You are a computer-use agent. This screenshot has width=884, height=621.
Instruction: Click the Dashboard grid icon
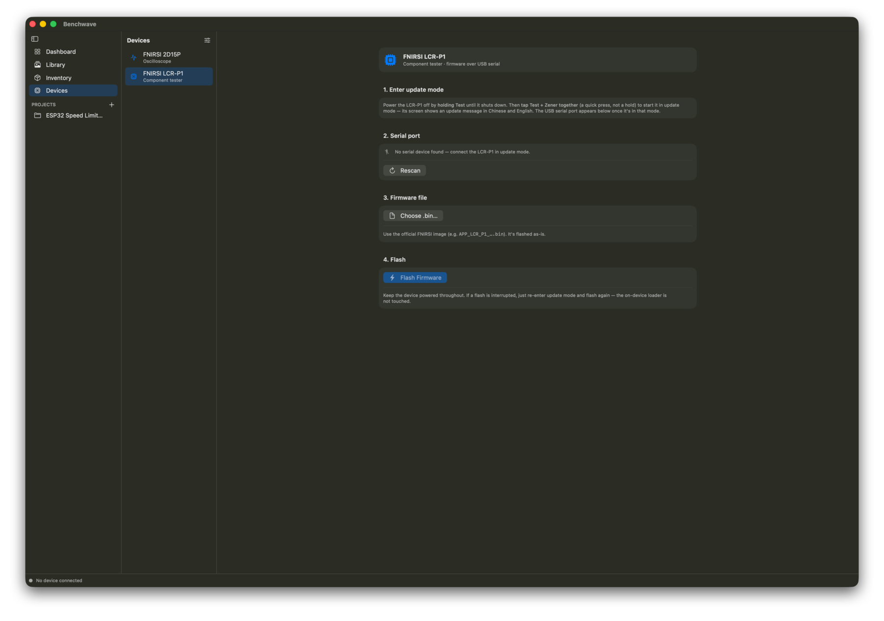[37, 52]
